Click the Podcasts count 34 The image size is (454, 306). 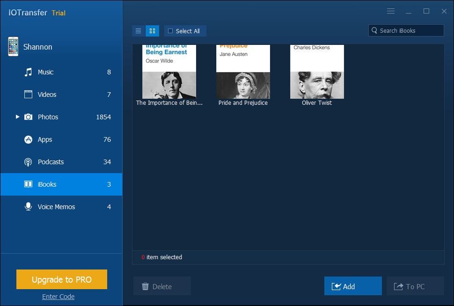pyautogui.click(x=107, y=162)
